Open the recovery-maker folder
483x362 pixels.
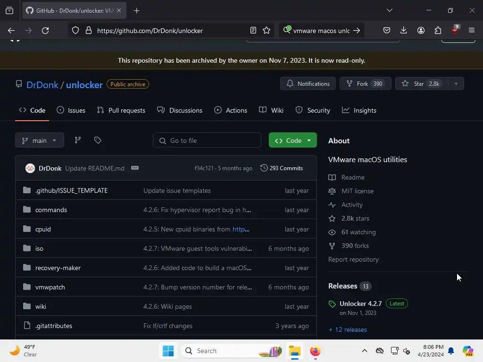(58, 268)
